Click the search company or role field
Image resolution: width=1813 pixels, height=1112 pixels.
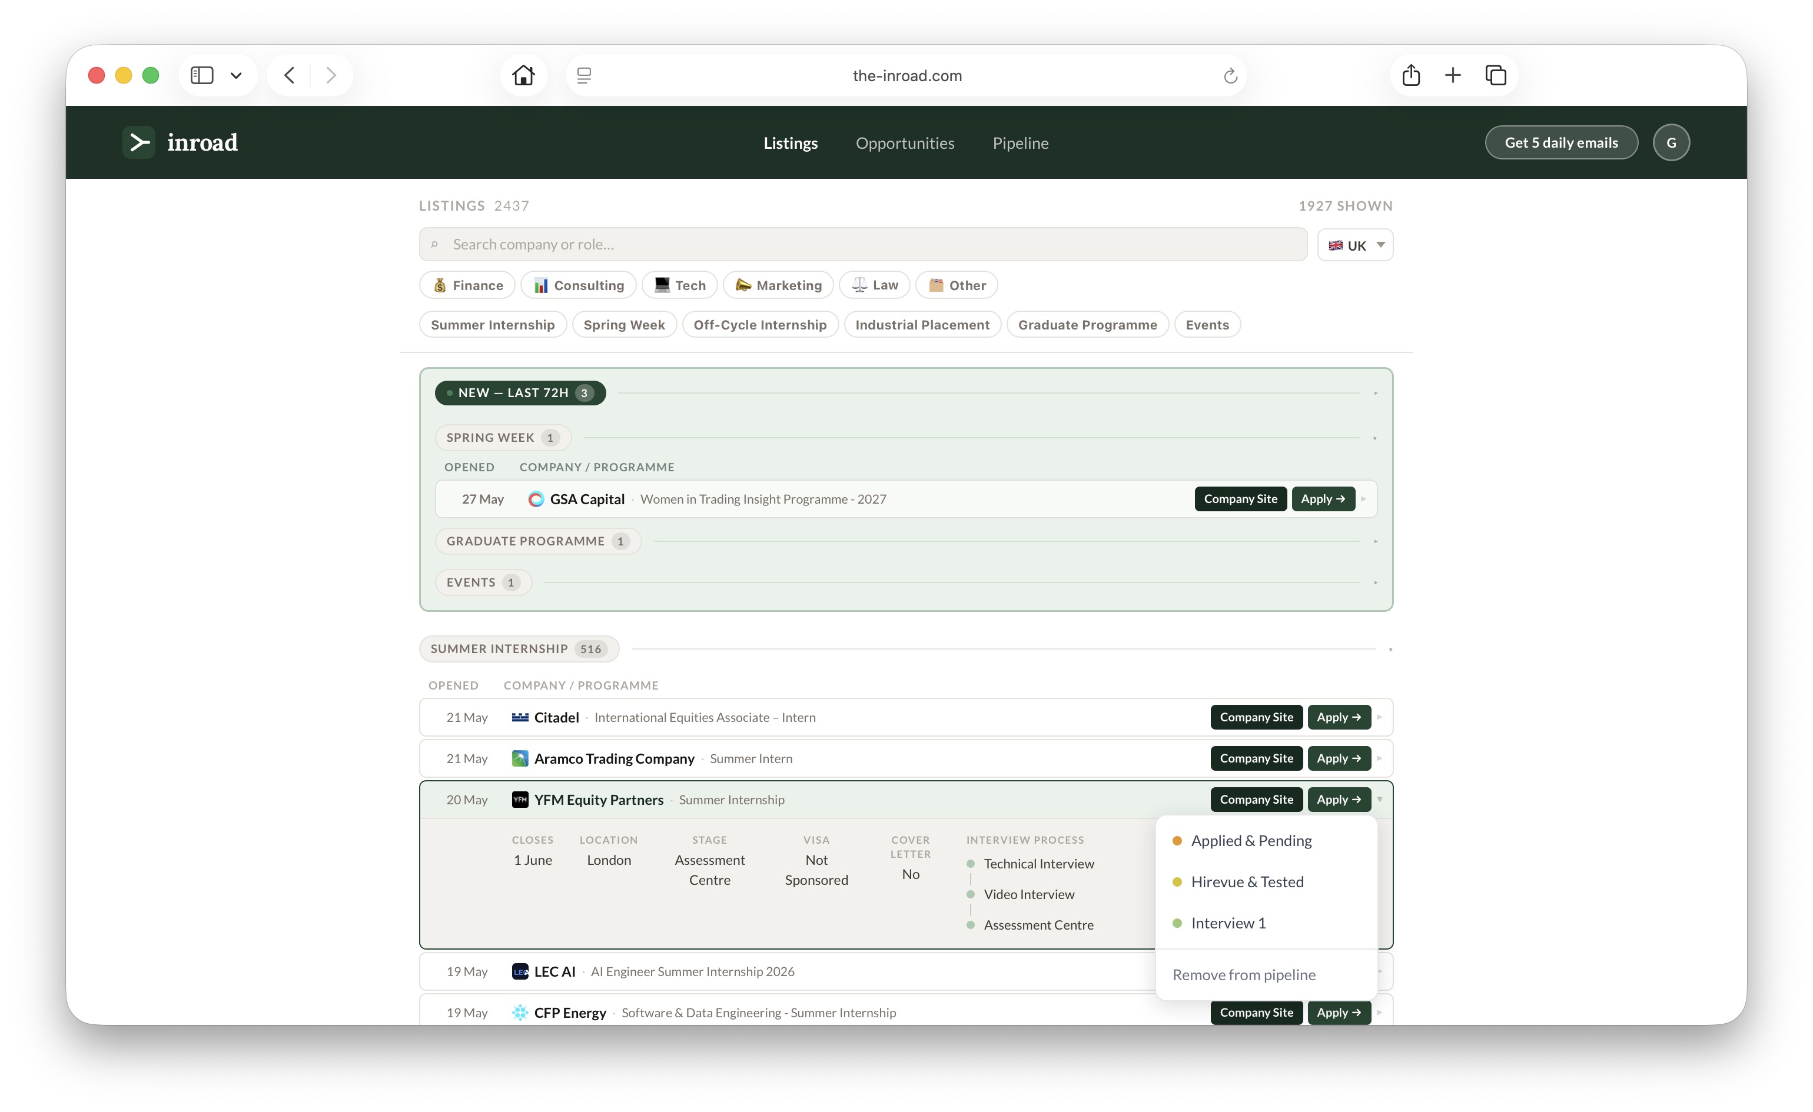(x=863, y=244)
